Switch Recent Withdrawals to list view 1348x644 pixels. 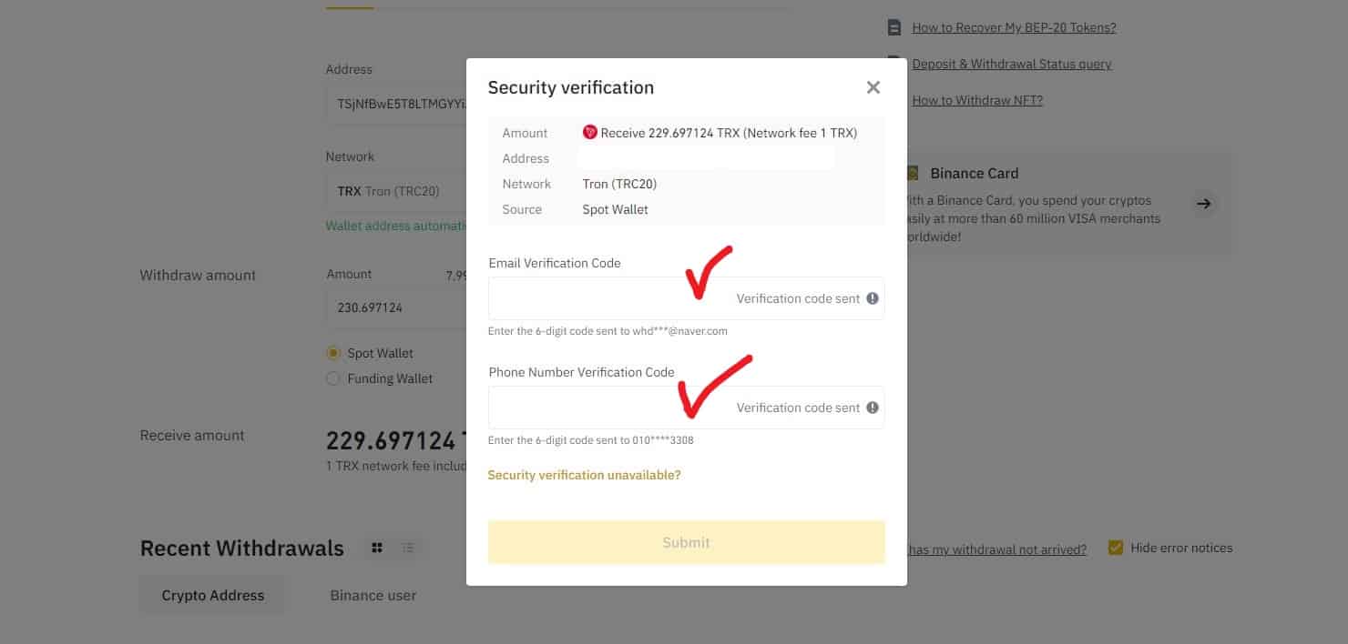[408, 548]
